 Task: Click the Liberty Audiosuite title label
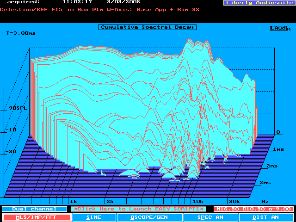tap(259, 3)
